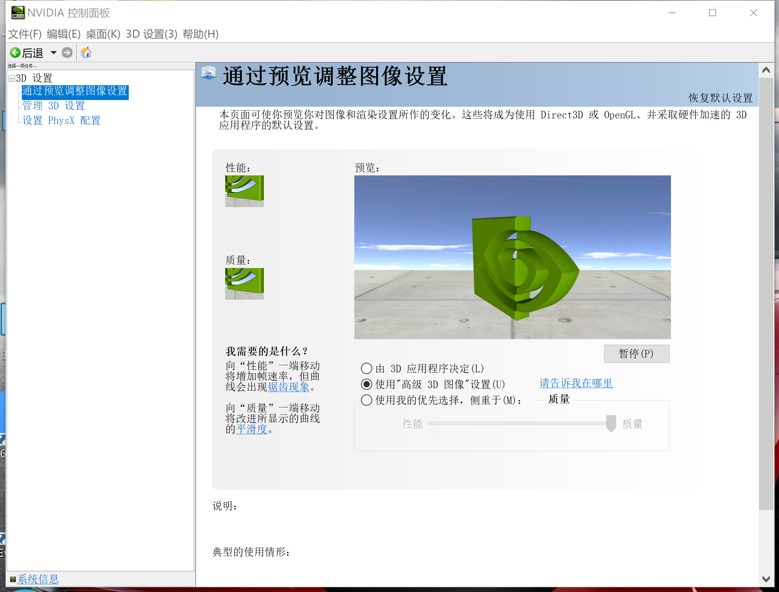
Task: Open the 系统信息 link
Action: [38, 579]
